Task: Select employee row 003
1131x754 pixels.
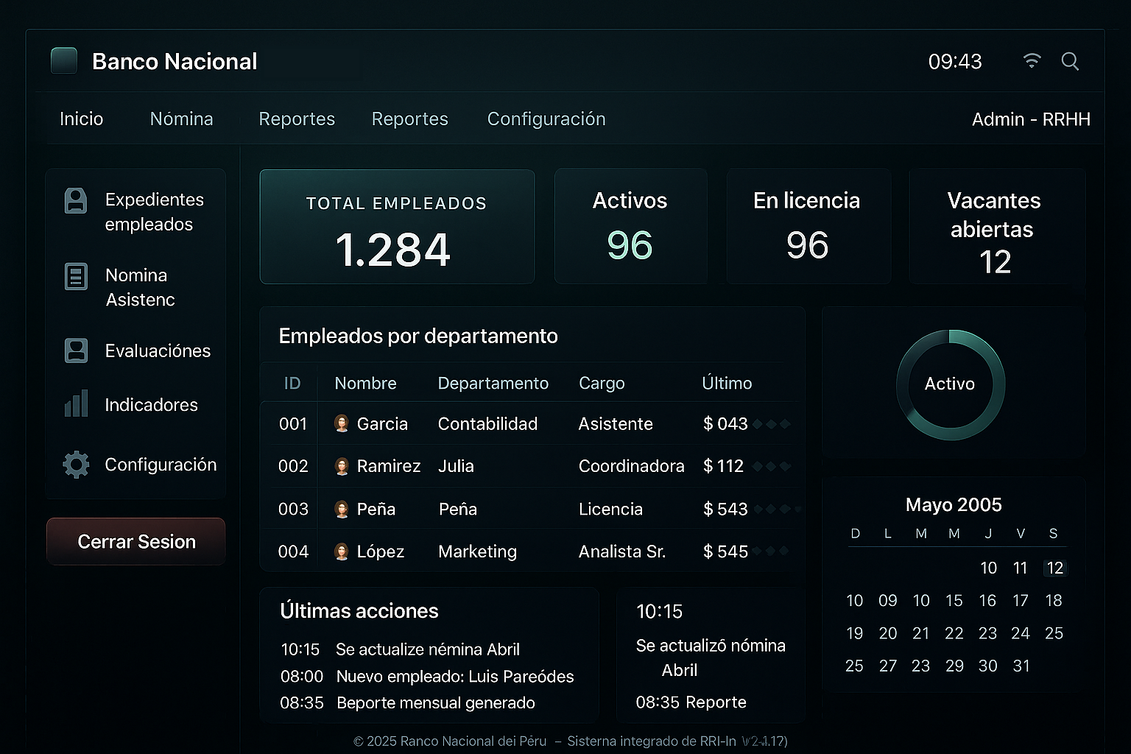Action: click(530, 509)
